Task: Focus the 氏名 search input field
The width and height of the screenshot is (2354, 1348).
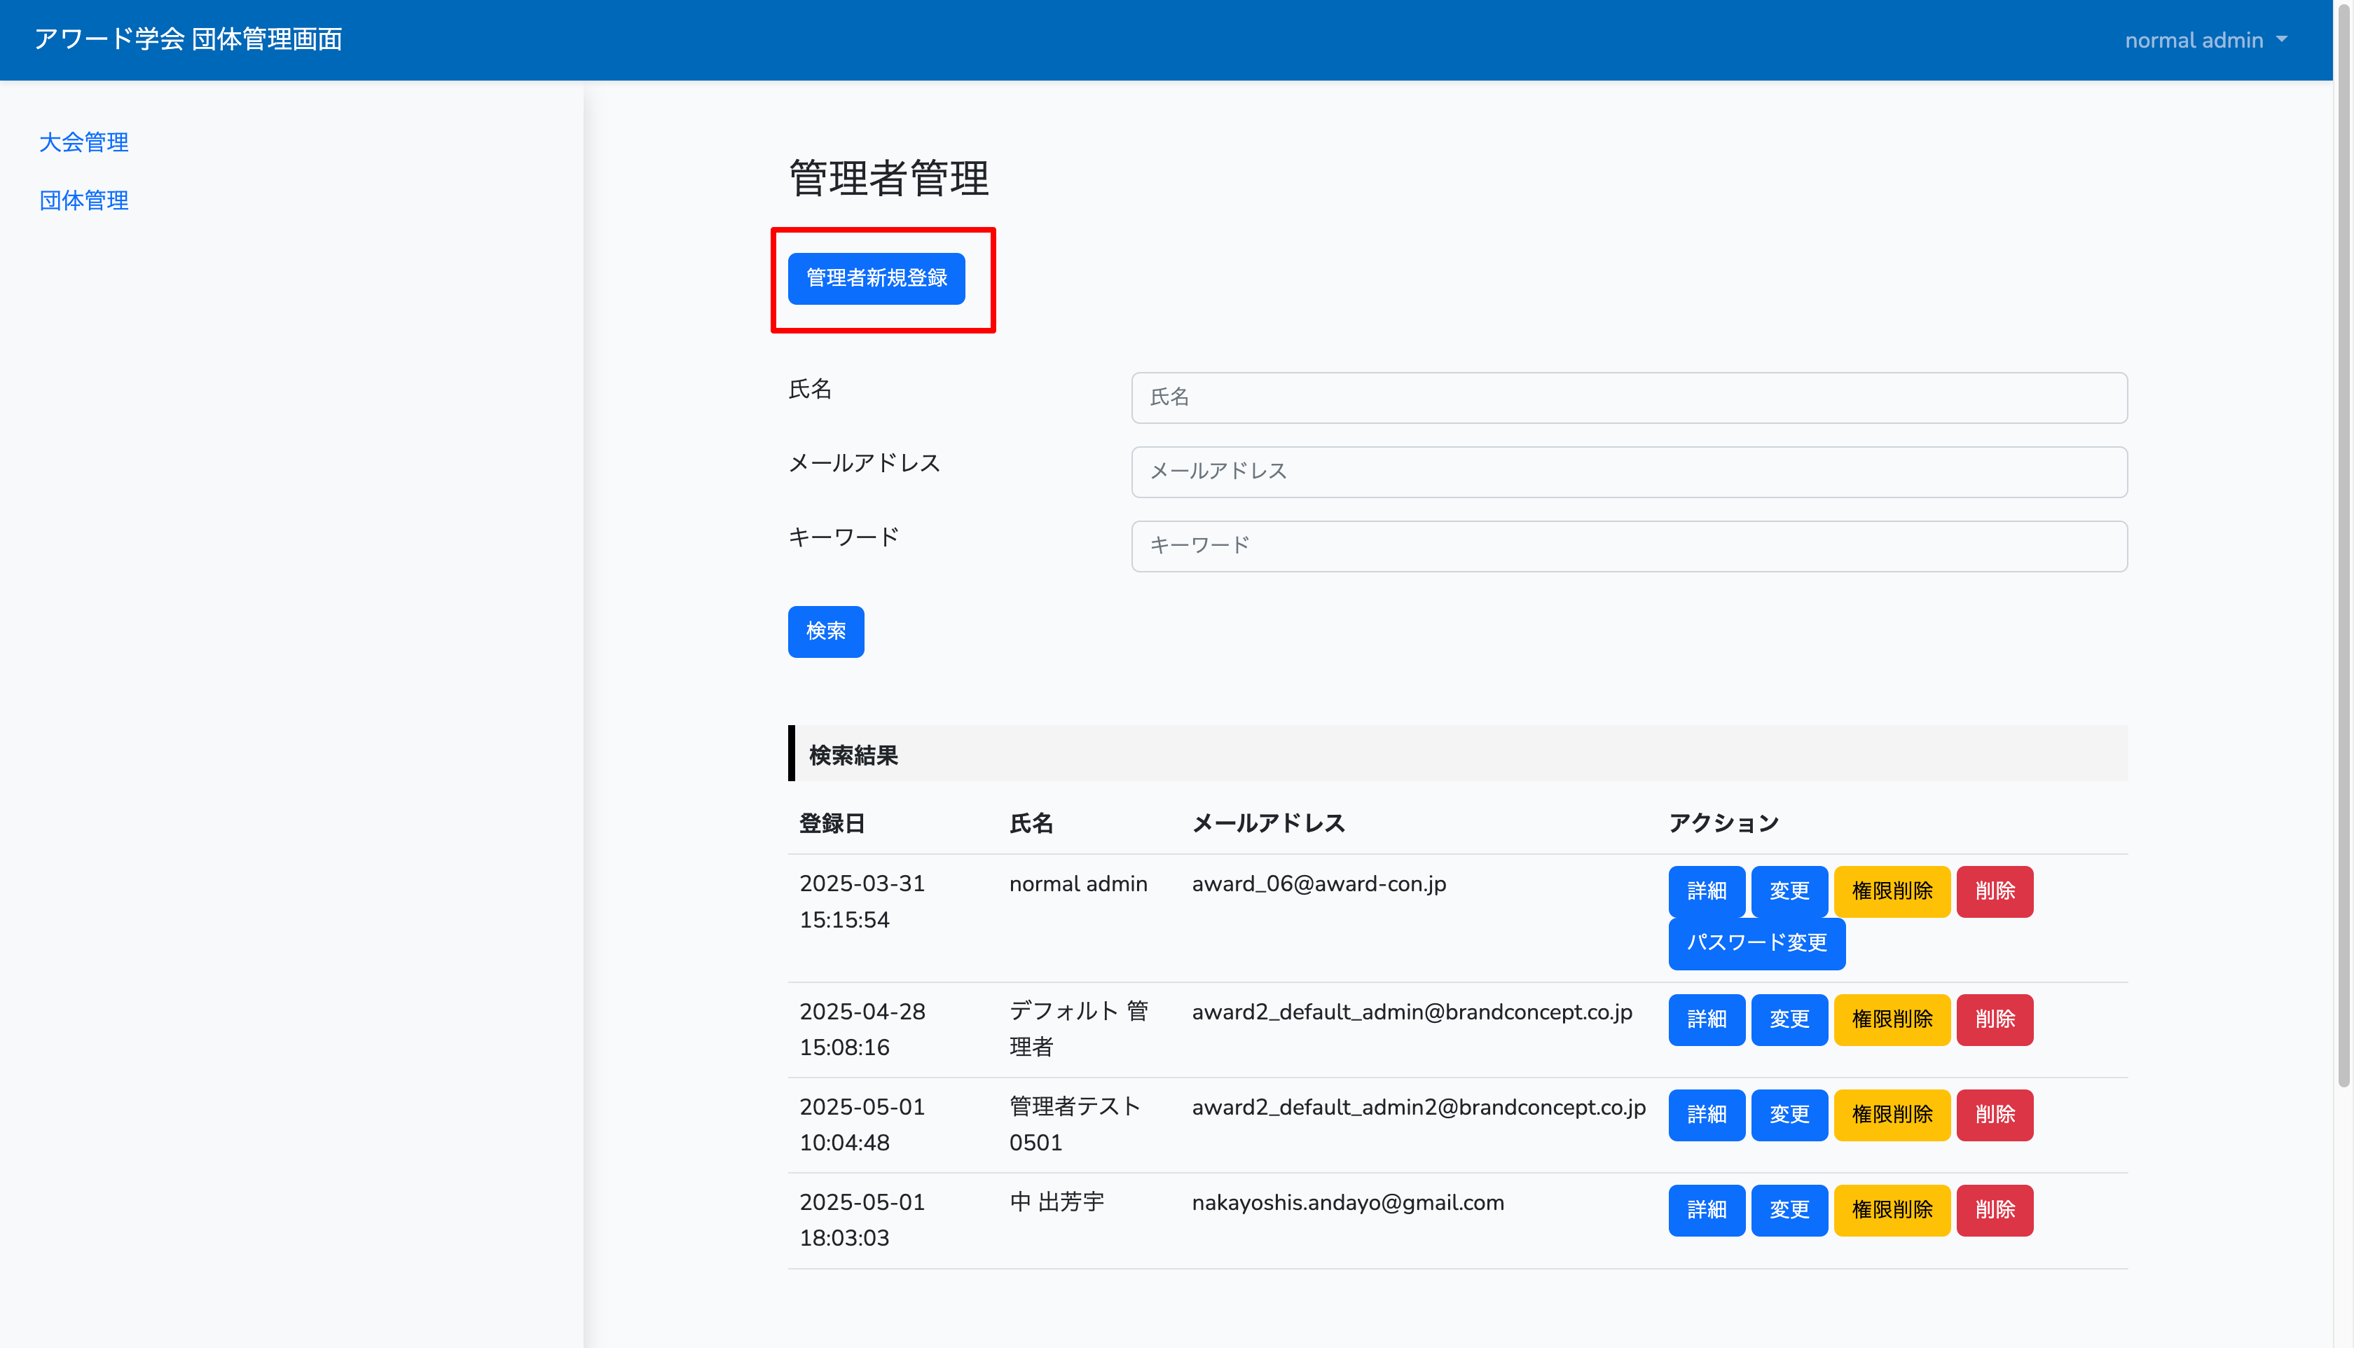Action: coord(1628,397)
